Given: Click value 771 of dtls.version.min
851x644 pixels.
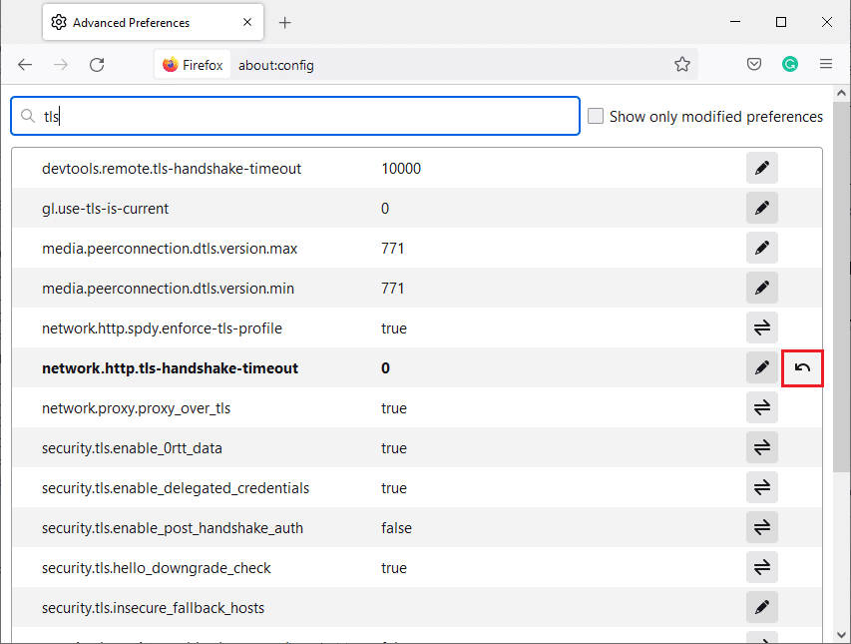Looking at the screenshot, I should coord(393,289).
